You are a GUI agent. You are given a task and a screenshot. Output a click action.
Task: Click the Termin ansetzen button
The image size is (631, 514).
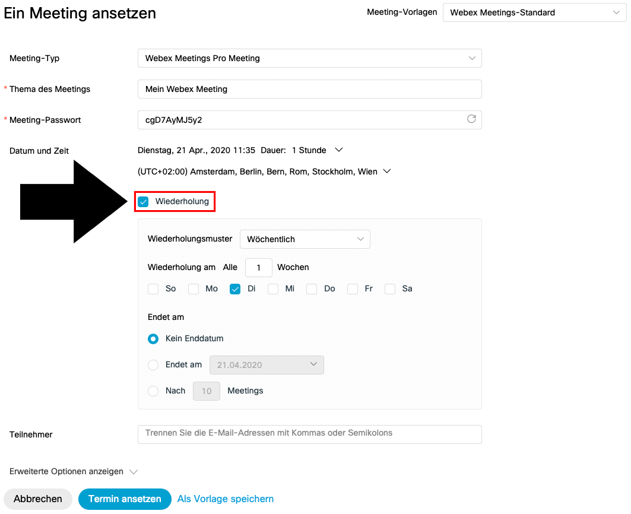tap(125, 499)
